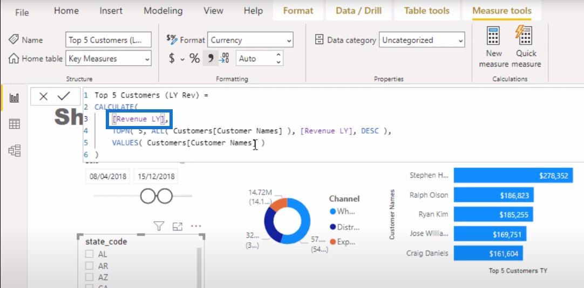Select the Measure tools tab

point(501,11)
